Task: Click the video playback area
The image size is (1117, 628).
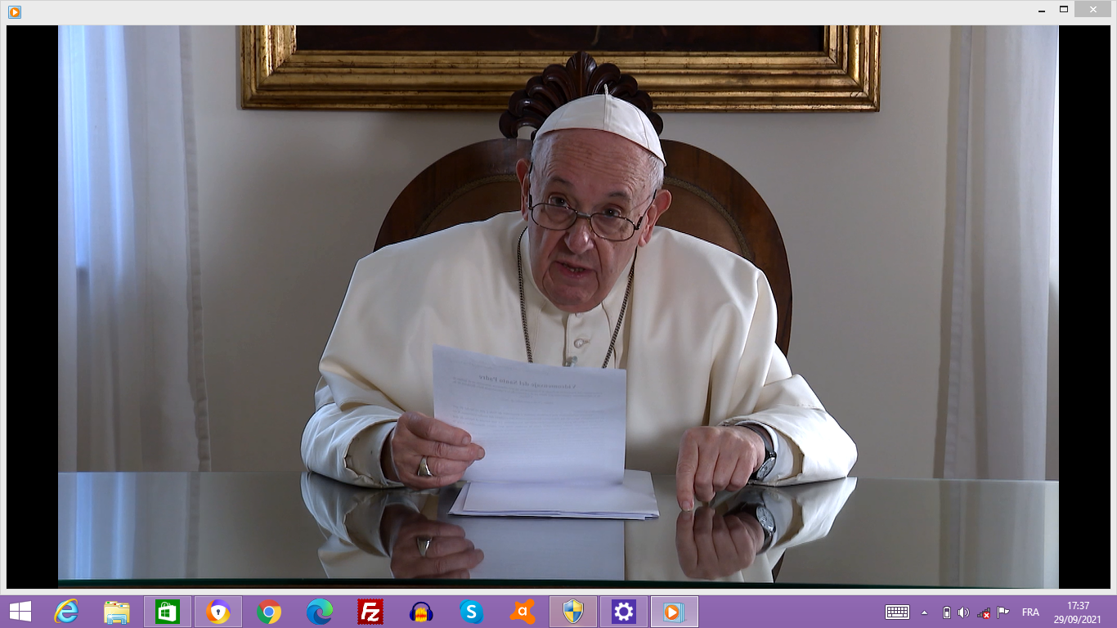Action: 558,307
